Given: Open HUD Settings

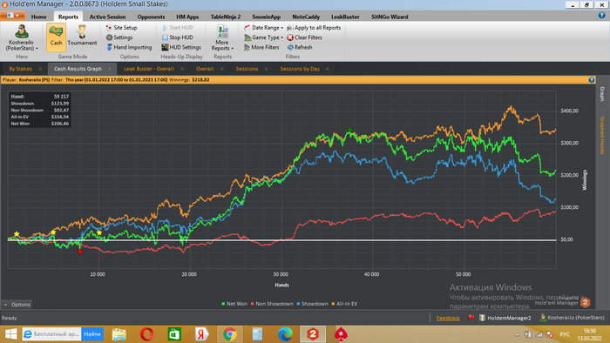Looking at the screenshot, I should (181, 47).
